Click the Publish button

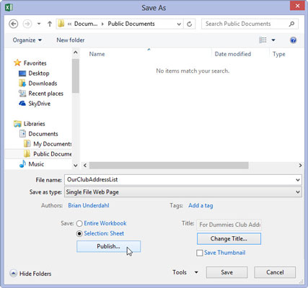(x=108, y=246)
